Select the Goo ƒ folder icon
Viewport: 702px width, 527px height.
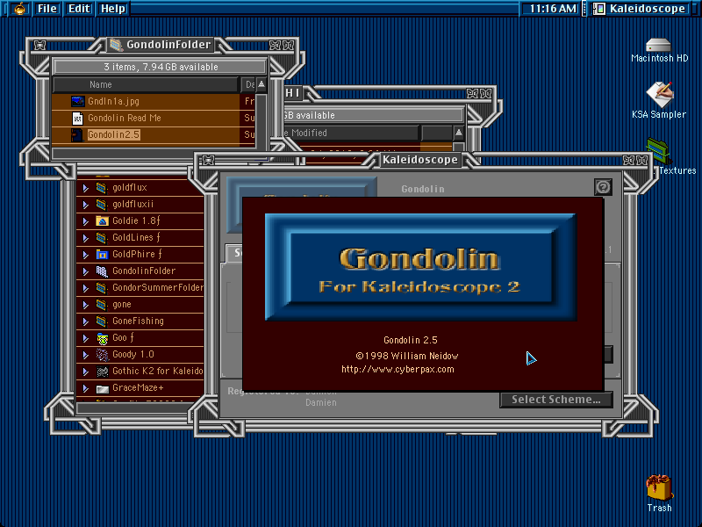coord(103,338)
